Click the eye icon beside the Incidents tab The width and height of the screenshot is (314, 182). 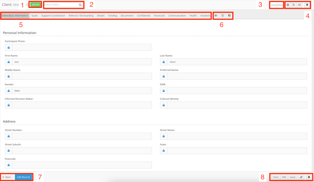[216, 15]
